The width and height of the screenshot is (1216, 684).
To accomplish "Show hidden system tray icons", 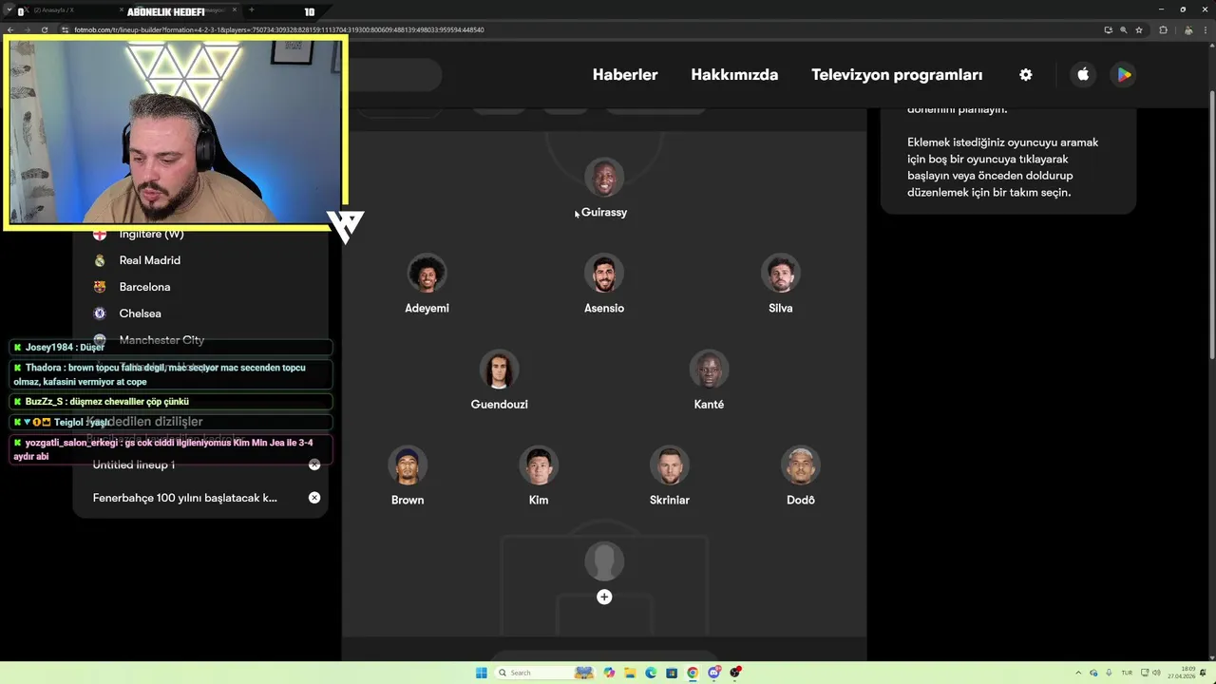I will point(1078,673).
